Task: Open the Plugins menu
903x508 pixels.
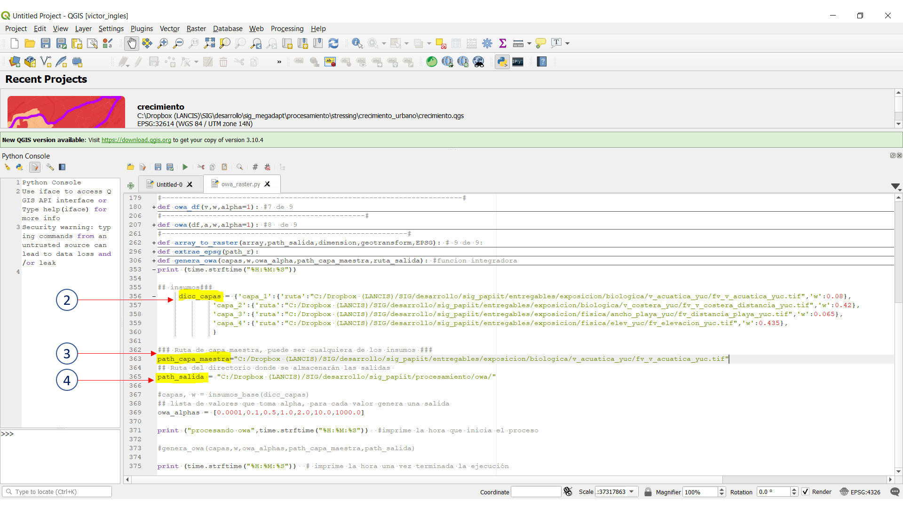Action: click(x=142, y=29)
